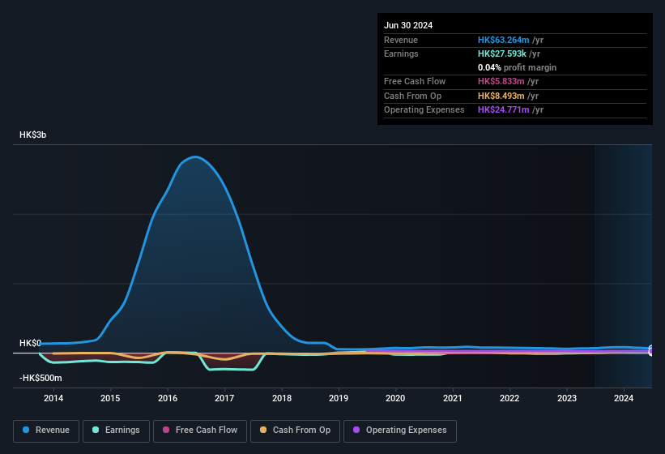Click the Jun 30 2024 tooltip date
This screenshot has width=665, height=454.
coord(408,25)
